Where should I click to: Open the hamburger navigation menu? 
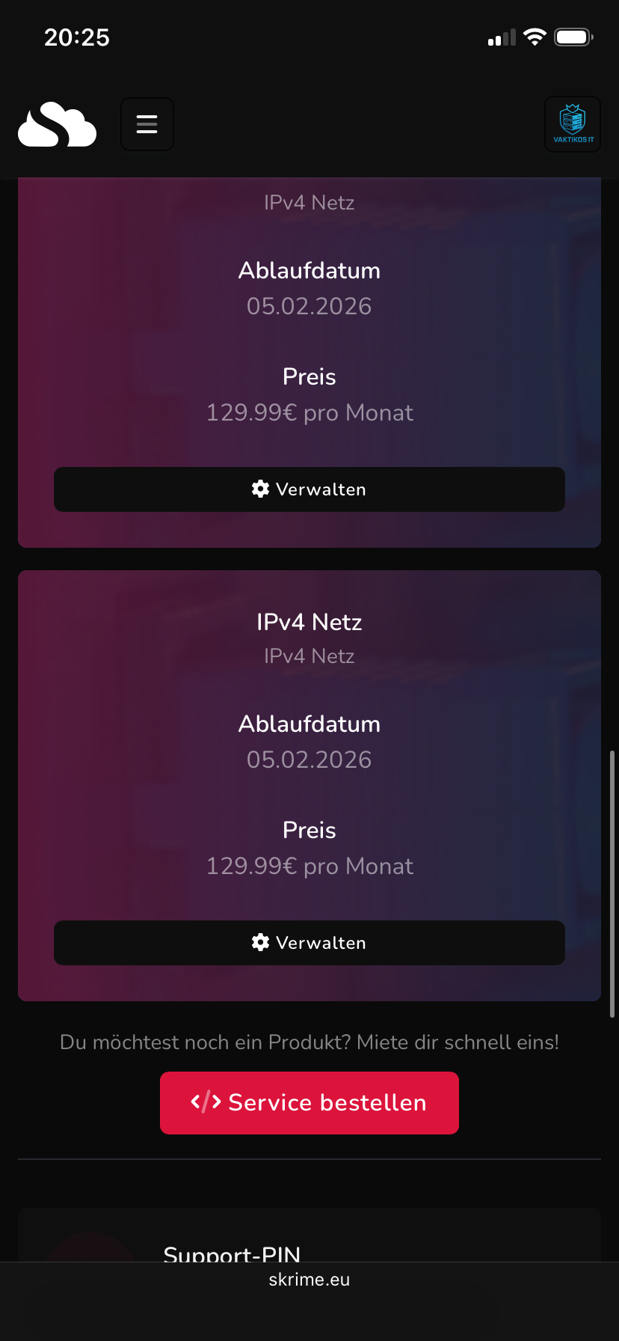tap(147, 124)
